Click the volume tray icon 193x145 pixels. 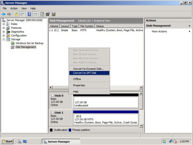[175, 141]
